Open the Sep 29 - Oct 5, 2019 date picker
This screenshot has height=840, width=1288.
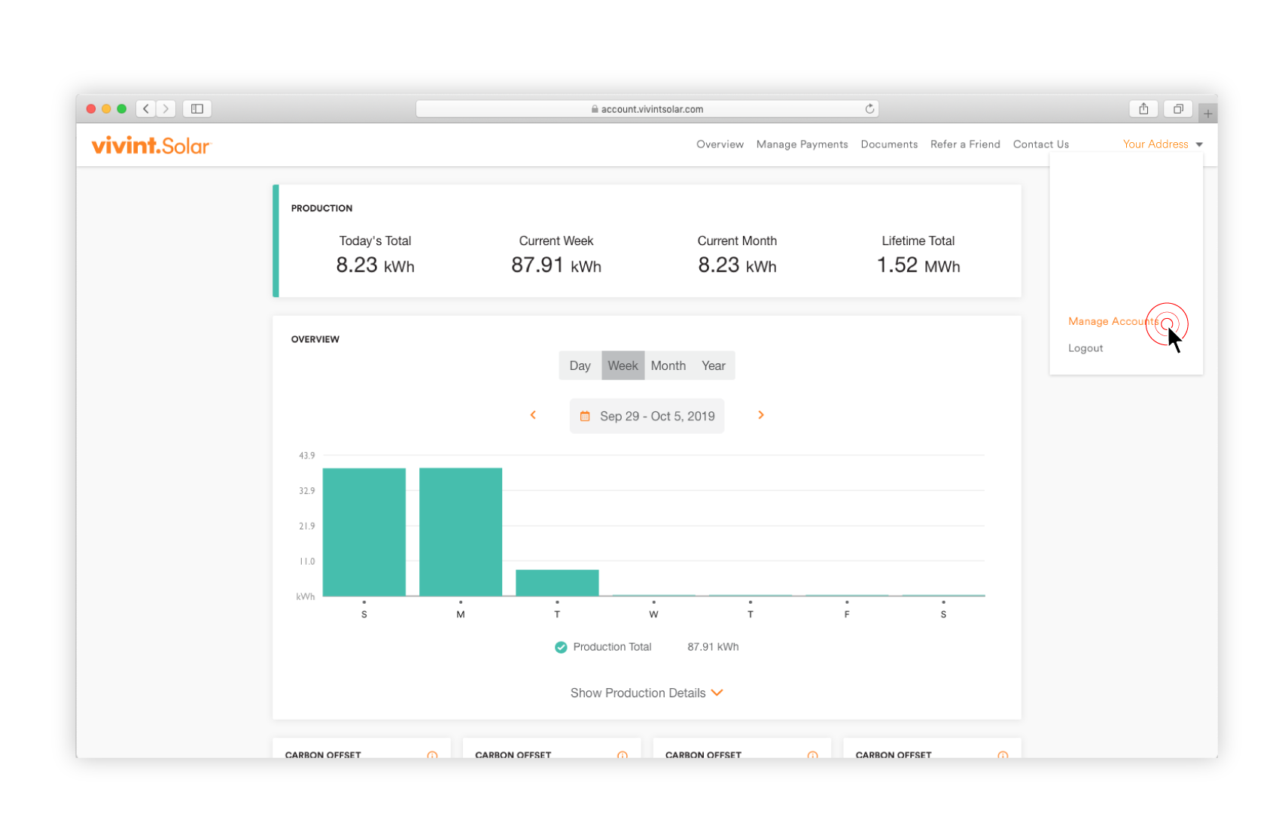tap(647, 416)
